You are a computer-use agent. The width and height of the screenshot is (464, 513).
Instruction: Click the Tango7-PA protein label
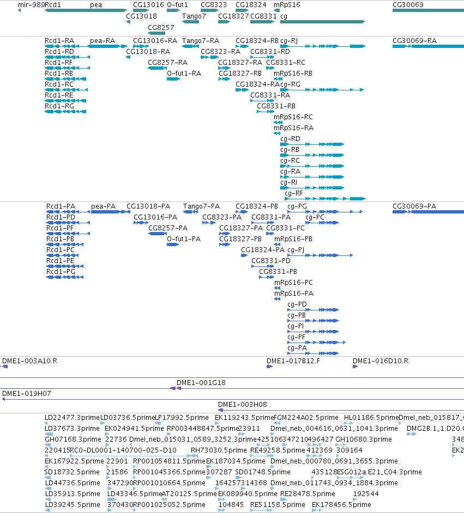(x=201, y=206)
